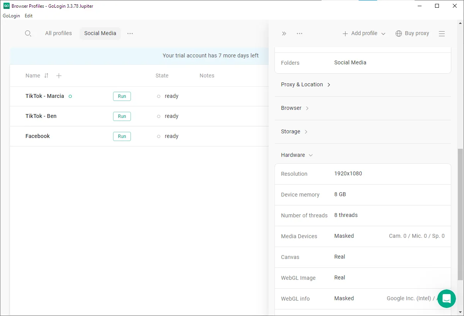Open the Add profile dropdown arrow

(x=383, y=34)
